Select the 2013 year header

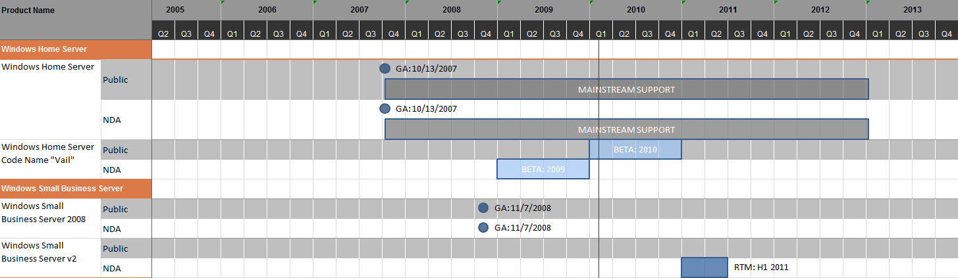pos(913,10)
